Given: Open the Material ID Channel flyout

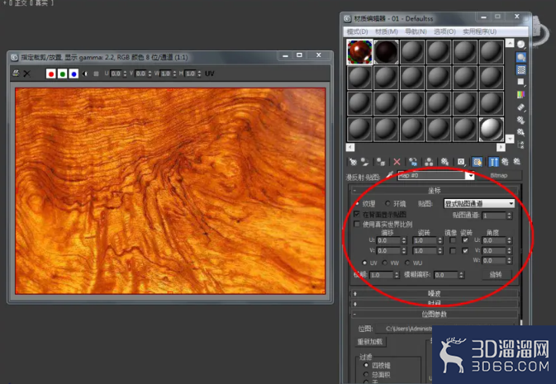Looking at the screenshot, I should coord(461,162).
